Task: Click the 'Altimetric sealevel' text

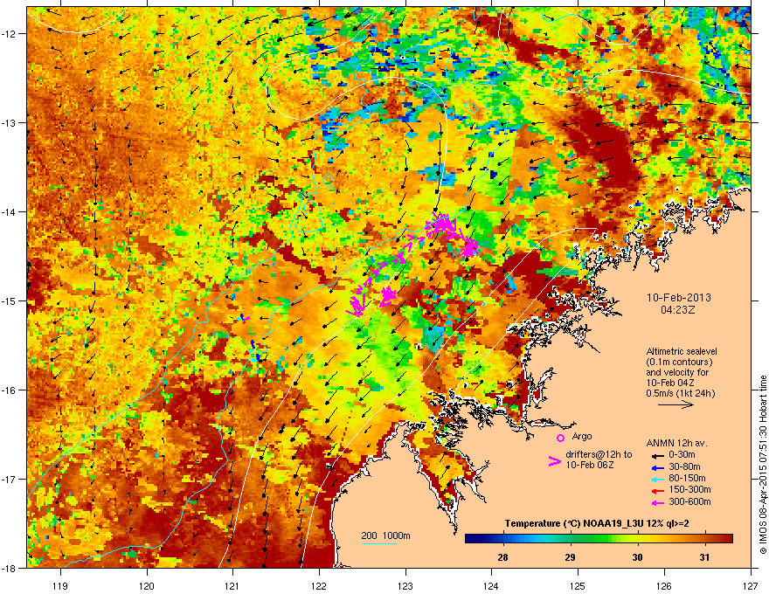Action: 682,351
